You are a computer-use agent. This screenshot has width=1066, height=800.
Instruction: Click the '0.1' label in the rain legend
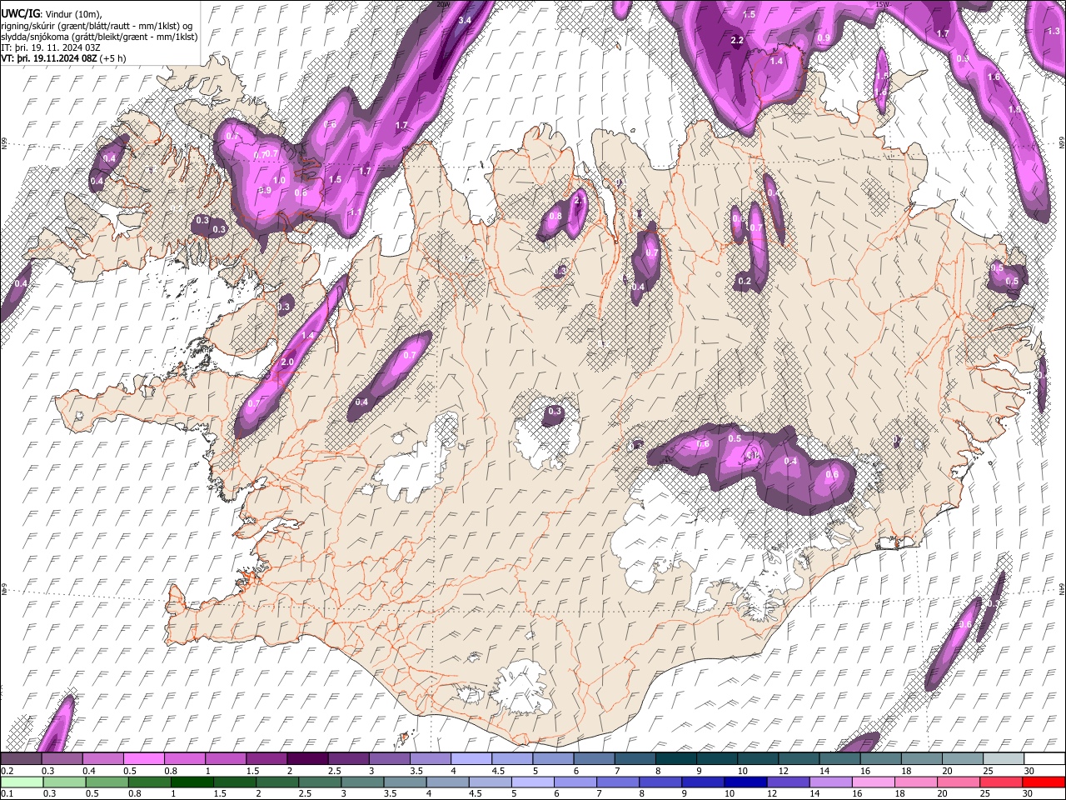click(x=7, y=794)
